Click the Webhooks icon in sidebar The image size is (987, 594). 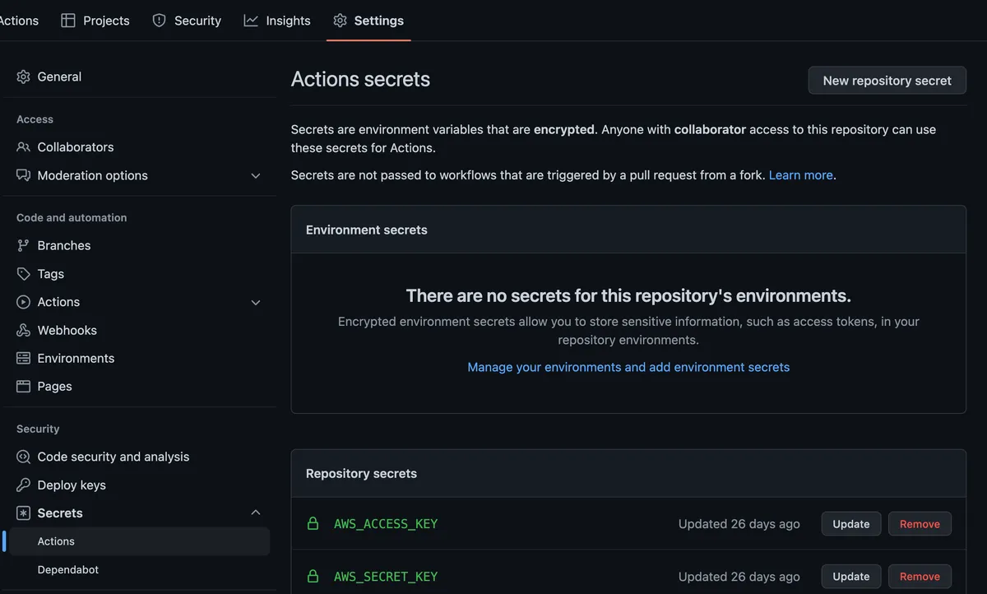click(23, 330)
